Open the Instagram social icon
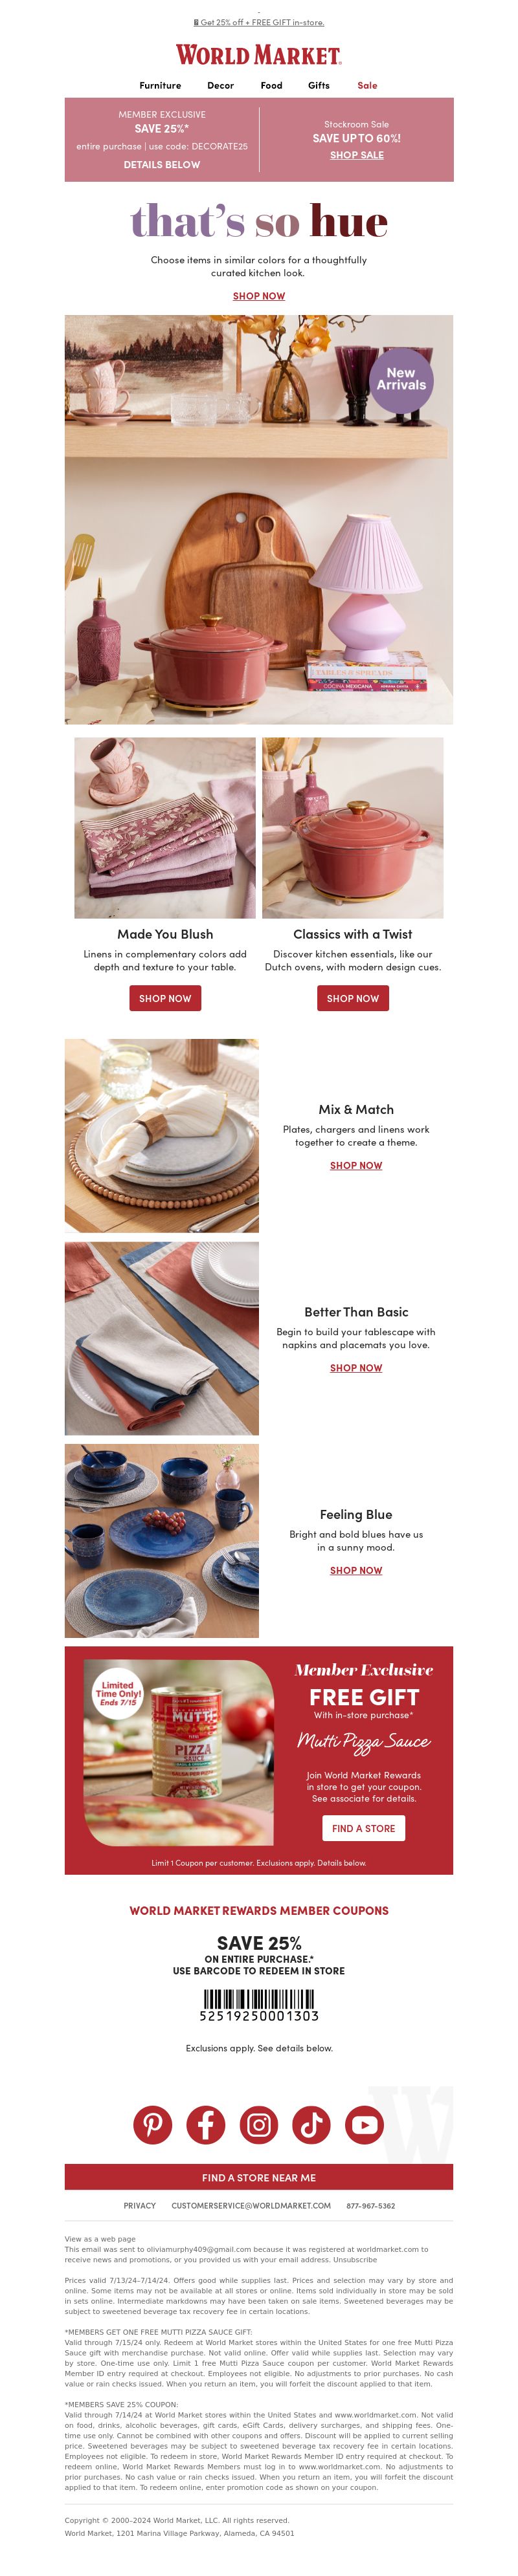This screenshot has height=2576, width=518. (x=259, y=2125)
